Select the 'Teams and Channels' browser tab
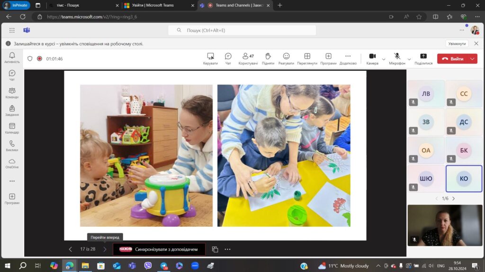This screenshot has height=272, width=485. pos(235,5)
